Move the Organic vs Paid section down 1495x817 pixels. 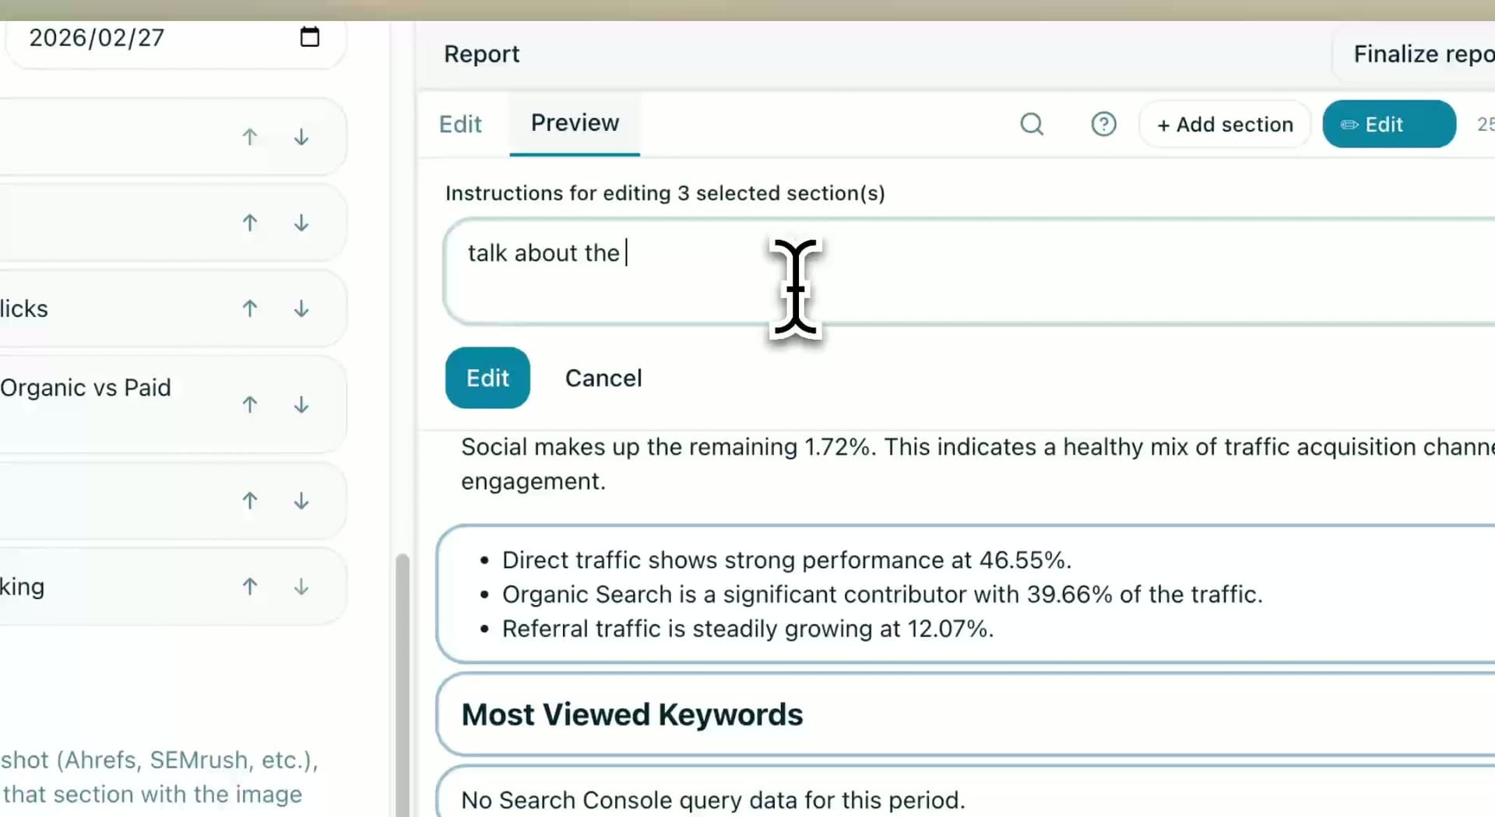[x=301, y=404]
